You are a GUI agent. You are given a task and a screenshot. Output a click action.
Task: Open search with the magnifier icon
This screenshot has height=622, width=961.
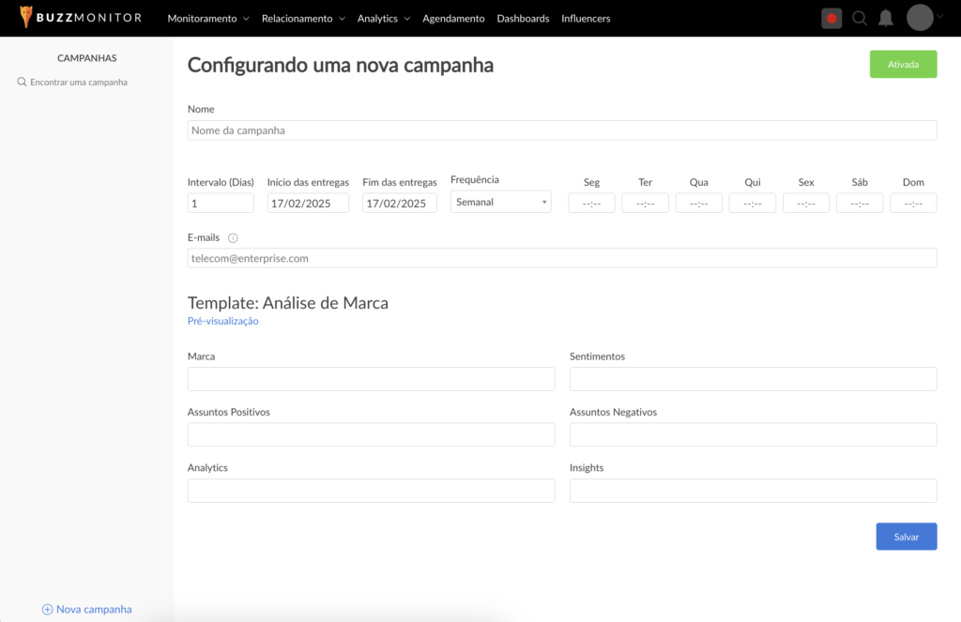click(859, 18)
